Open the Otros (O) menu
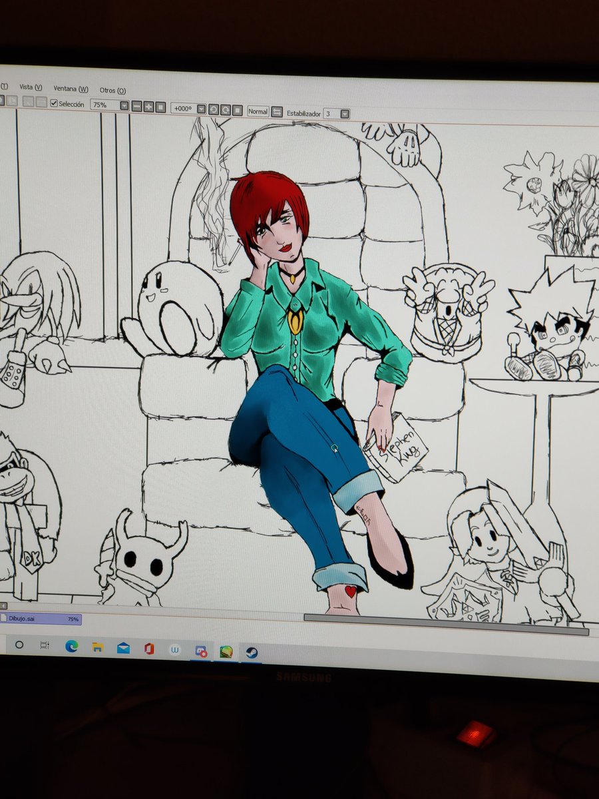The image size is (599, 799). pos(112,90)
